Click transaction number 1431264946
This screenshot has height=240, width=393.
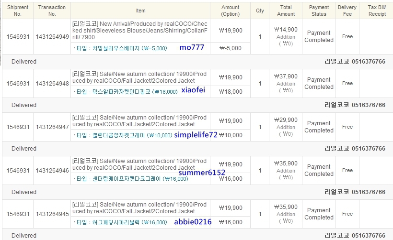(x=52, y=171)
